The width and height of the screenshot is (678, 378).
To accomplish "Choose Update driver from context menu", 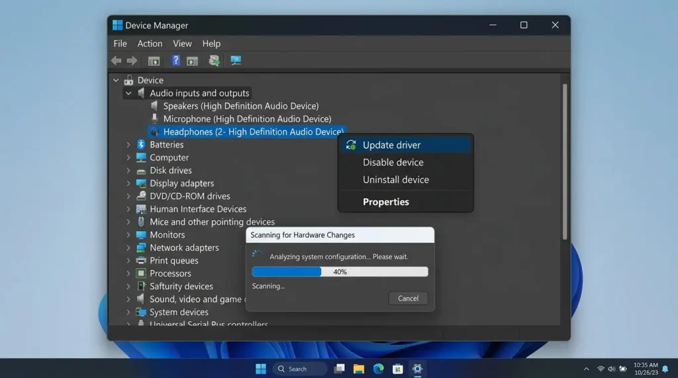I will pyautogui.click(x=406, y=145).
